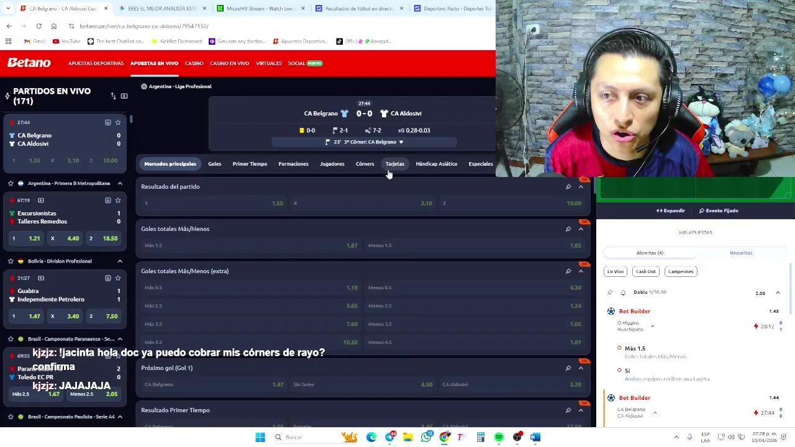Switch to the Tarjetas tab
Screen dimensions: 795x447
(x=394, y=164)
